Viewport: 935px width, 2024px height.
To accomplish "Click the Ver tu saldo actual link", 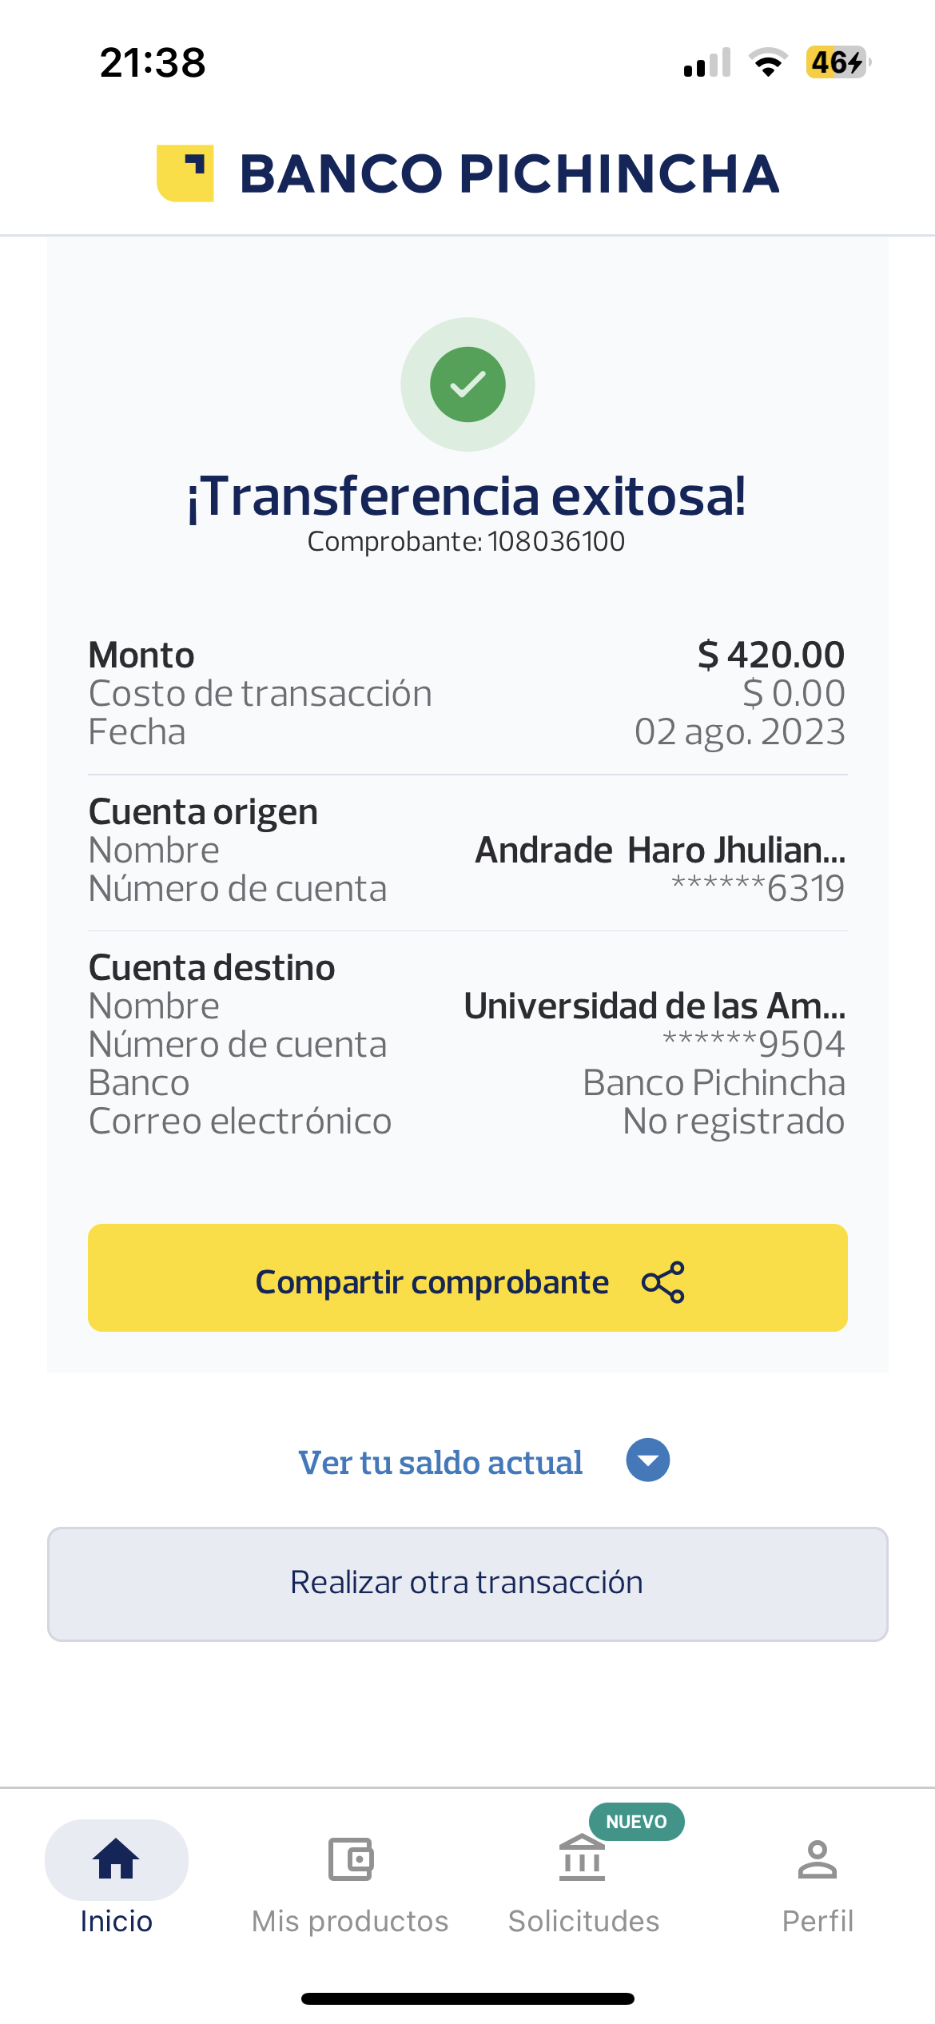I will point(440,1463).
